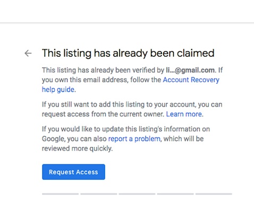Select the fourth progress step bar
The width and height of the screenshot is (254, 201).
[x=175, y=194]
